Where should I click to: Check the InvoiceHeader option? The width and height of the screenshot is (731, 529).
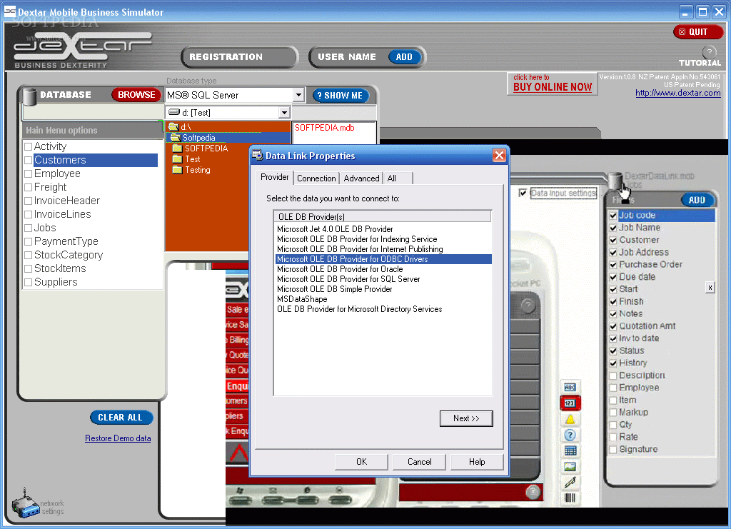(x=28, y=201)
